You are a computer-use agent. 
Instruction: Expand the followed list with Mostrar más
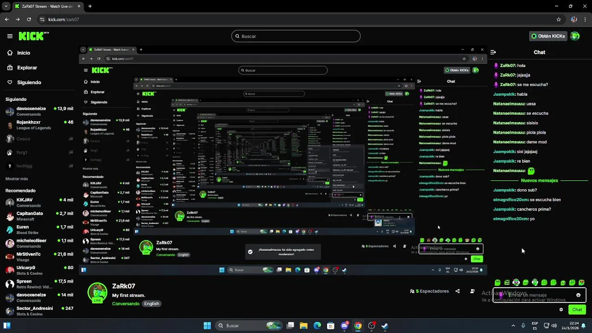coord(17,179)
